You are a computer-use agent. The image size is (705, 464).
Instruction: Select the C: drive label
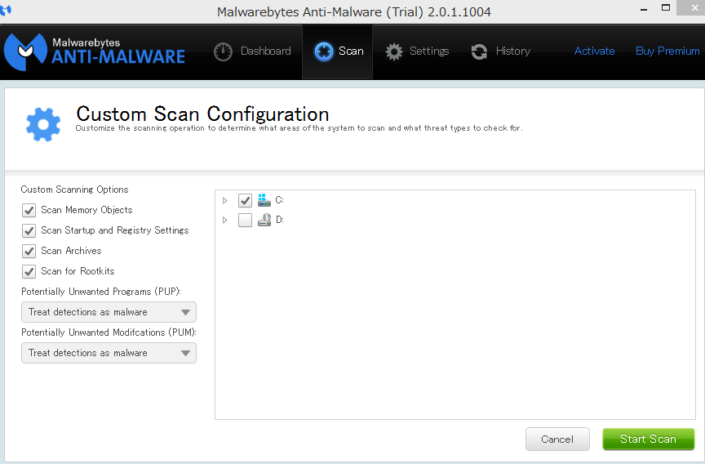click(x=279, y=200)
